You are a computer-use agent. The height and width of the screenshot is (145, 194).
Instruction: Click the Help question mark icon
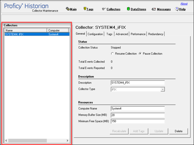point(177,9)
